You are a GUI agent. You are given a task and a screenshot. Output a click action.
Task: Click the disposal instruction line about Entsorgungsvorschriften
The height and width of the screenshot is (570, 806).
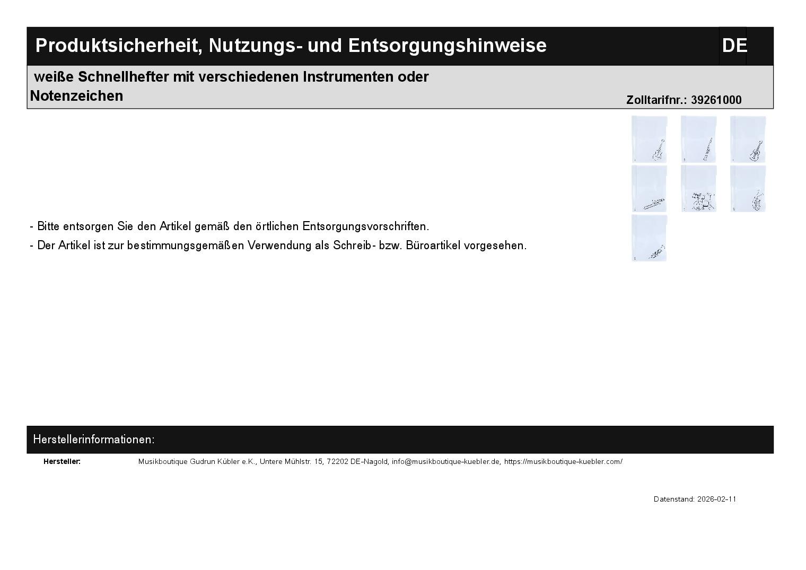tap(230, 226)
